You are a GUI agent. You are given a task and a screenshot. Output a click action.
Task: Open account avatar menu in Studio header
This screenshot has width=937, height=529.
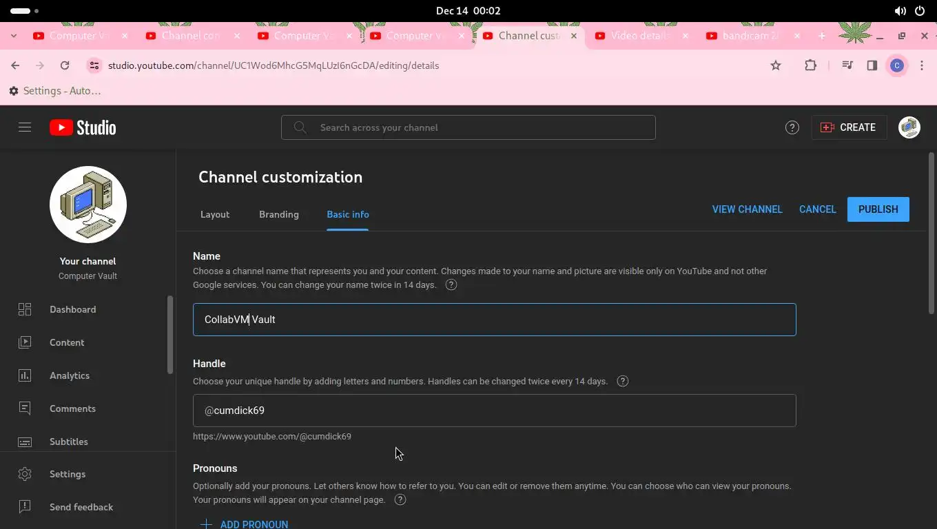coord(909,127)
